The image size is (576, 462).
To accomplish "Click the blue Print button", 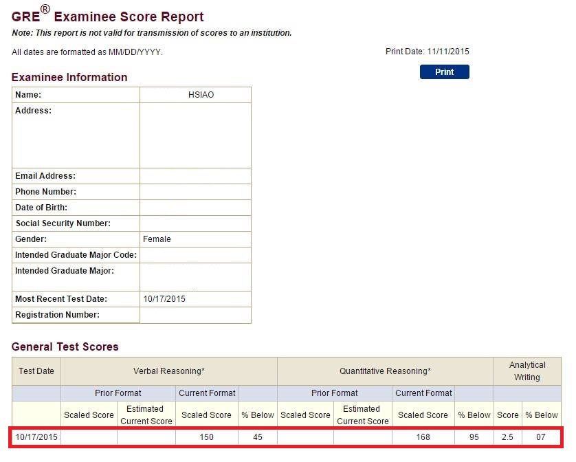I will click(444, 71).
